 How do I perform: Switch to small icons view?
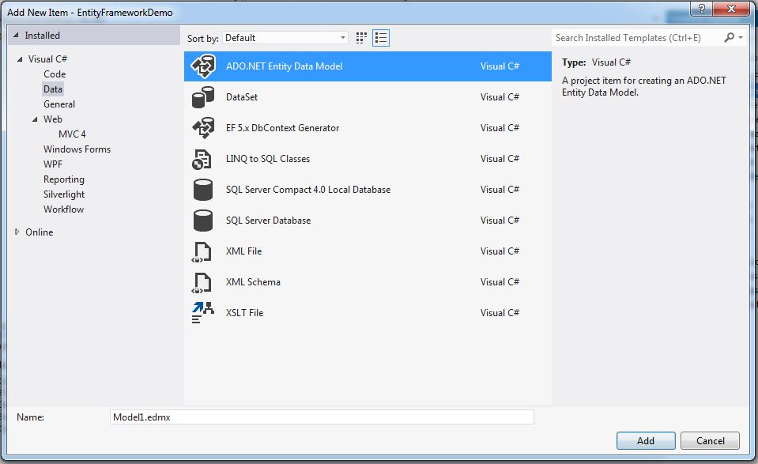pos(362,38)
